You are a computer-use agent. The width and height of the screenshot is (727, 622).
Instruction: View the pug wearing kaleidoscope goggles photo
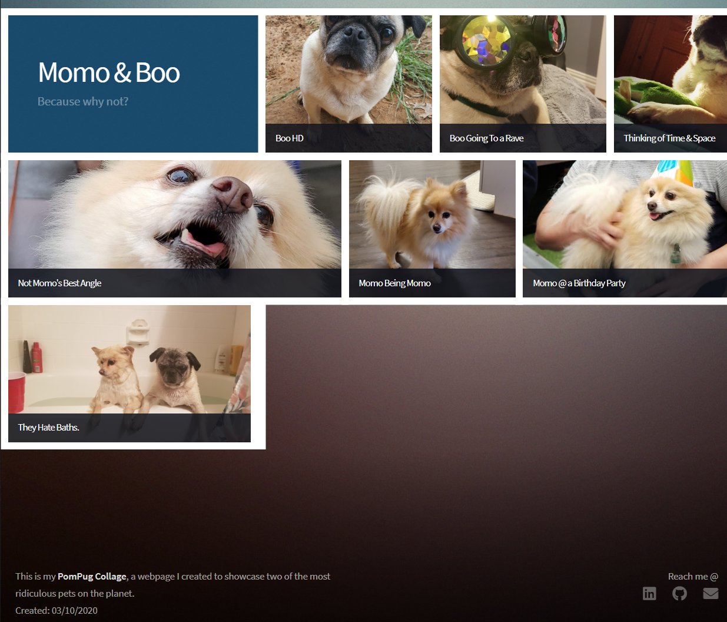[523, 70]
